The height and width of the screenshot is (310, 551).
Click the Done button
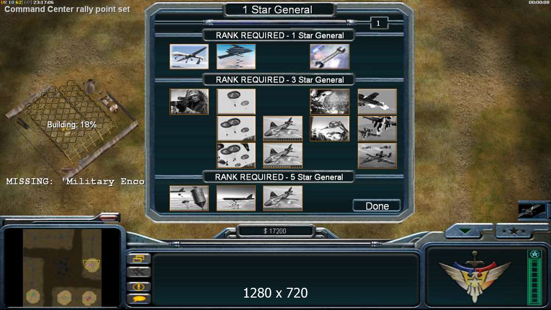tap(377, 206)
